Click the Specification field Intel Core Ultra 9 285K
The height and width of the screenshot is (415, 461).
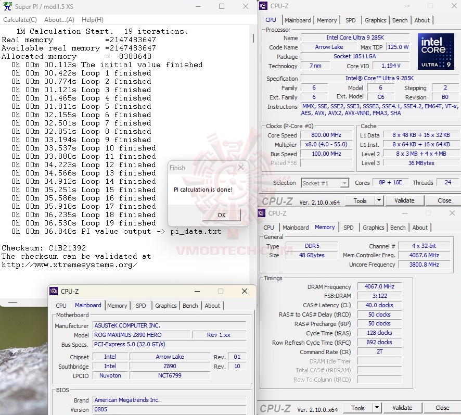click(379, 78)
